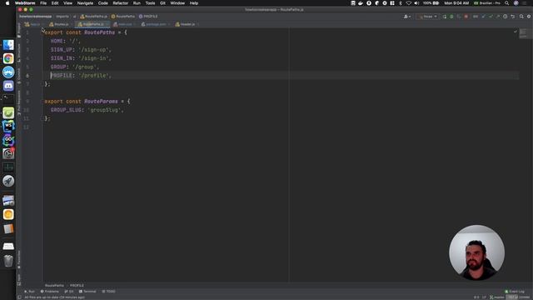Screen dimensions: 533x300
Task: Click the red Stop icon in toolbar
Action: coord(466,17)
